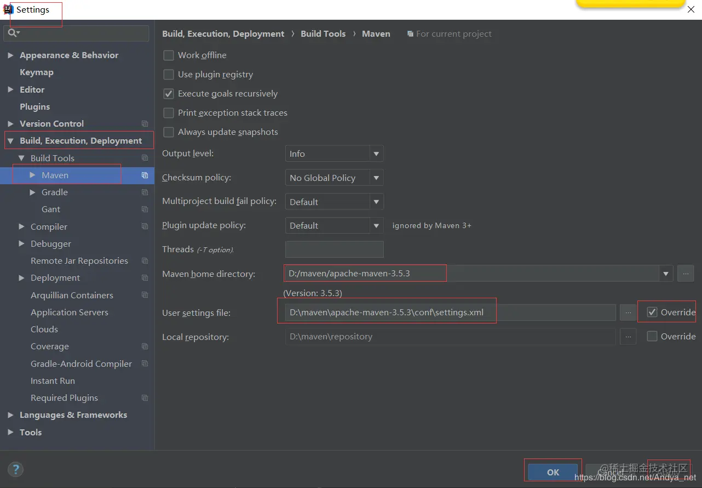The image size is (702, 488).
Task: Expand the Debugger node arrow
Action: (21, 243)
